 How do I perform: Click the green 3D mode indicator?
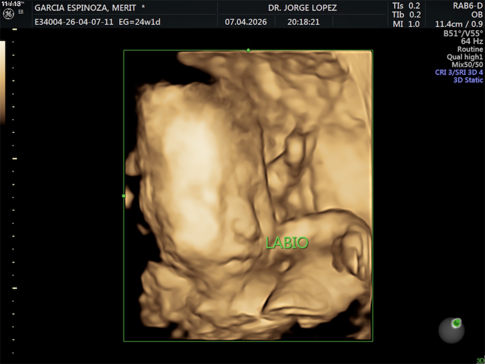click(x=480, y=361)
